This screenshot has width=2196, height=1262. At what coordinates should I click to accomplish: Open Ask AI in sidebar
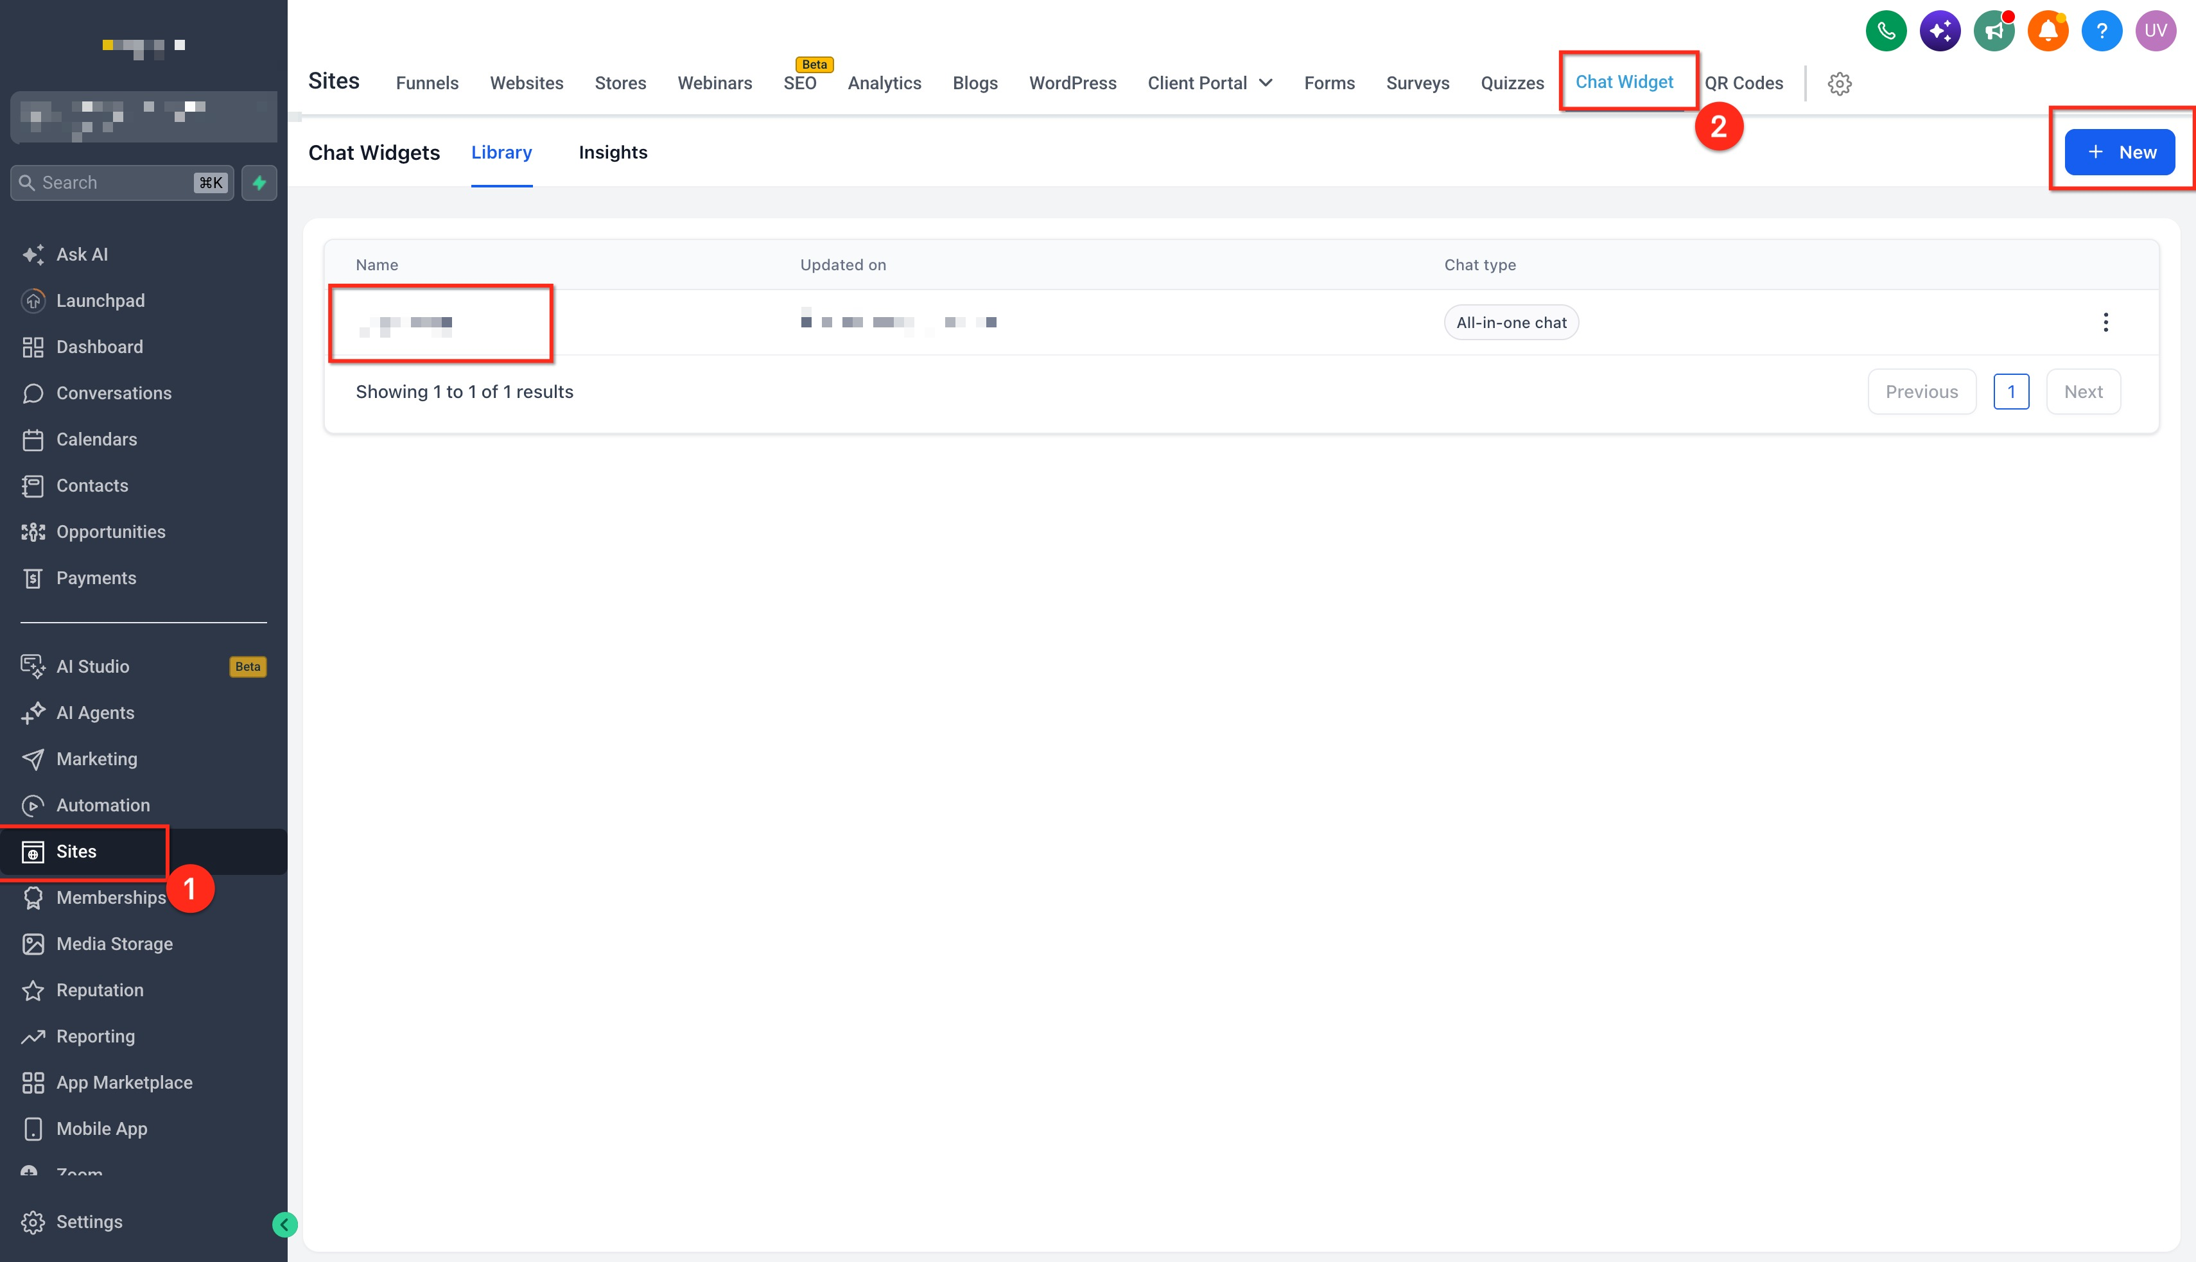pos(82,254)
